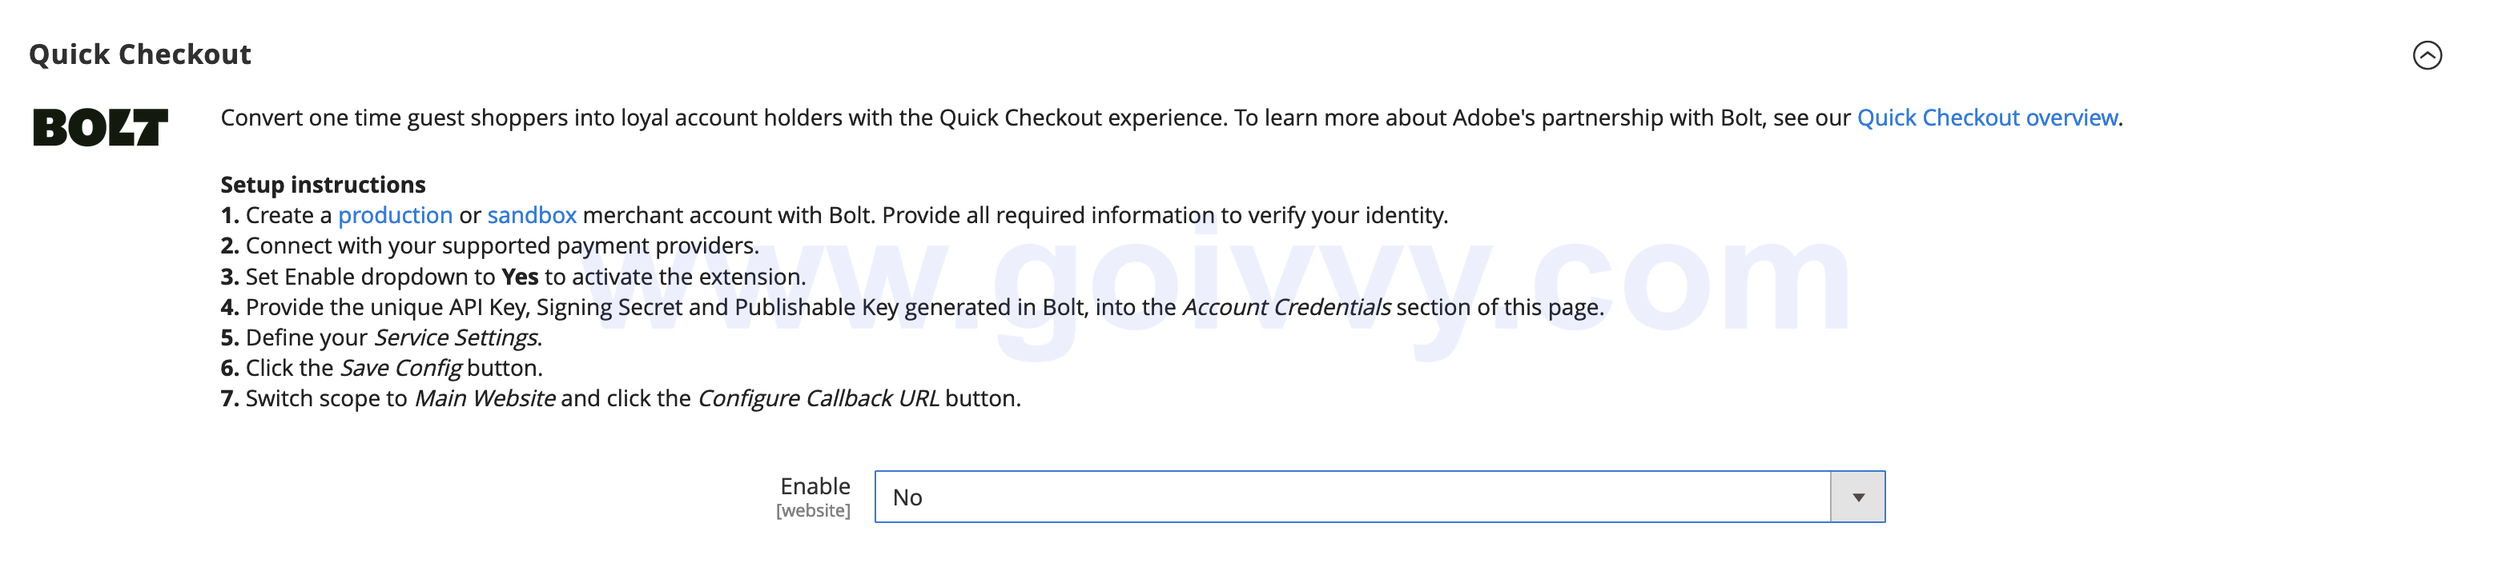Click the Enable field label
This screenshot has height=579, width=2494.
coord(815,485)
